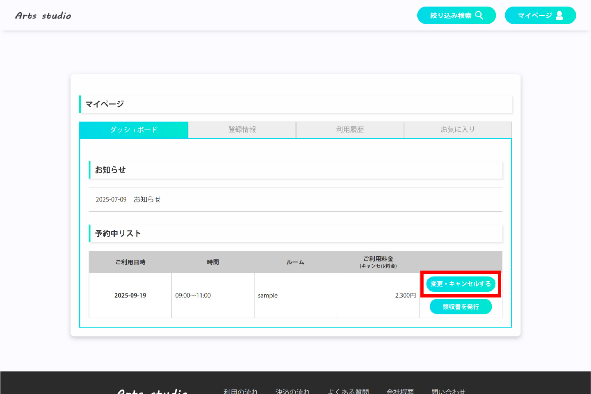Click 領収書を発行 to issue a receipt
The width and height of the screenshot is (591, 394).
(x=461, y=307)
